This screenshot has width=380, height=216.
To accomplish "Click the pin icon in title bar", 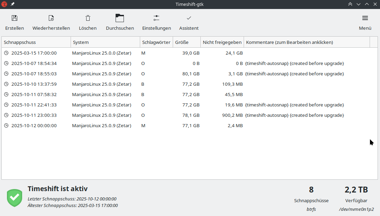I will [x=12, y=4].
